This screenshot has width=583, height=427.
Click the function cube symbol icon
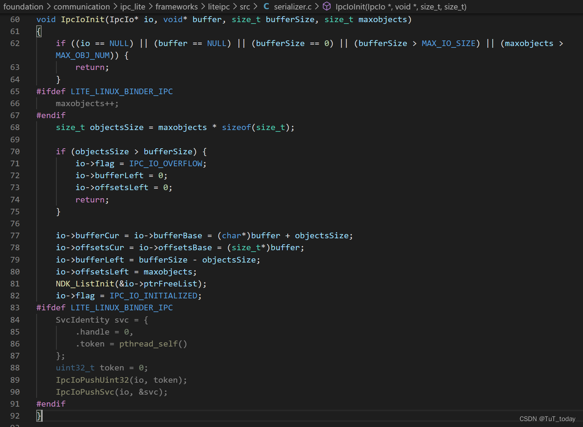tap(327, 6)
